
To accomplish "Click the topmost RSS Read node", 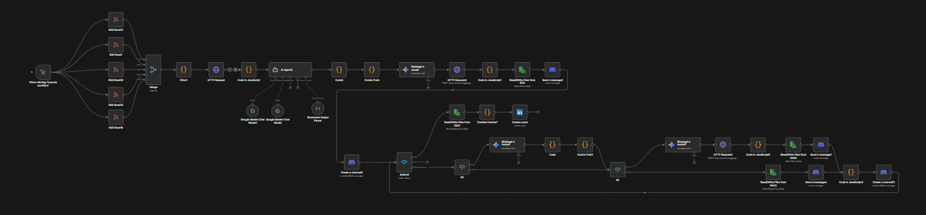I will (x=115, y=20).
